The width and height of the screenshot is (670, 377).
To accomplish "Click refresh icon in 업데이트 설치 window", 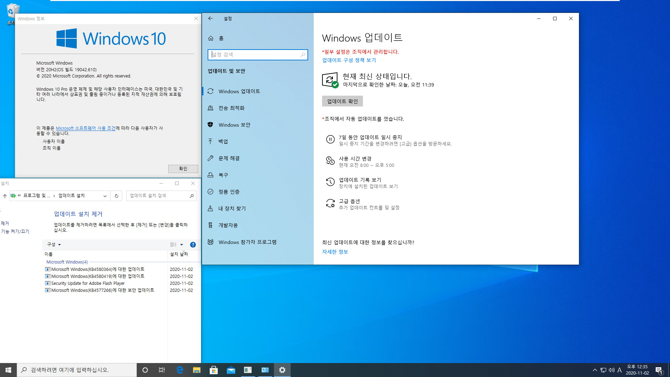I will pos(117,196).
